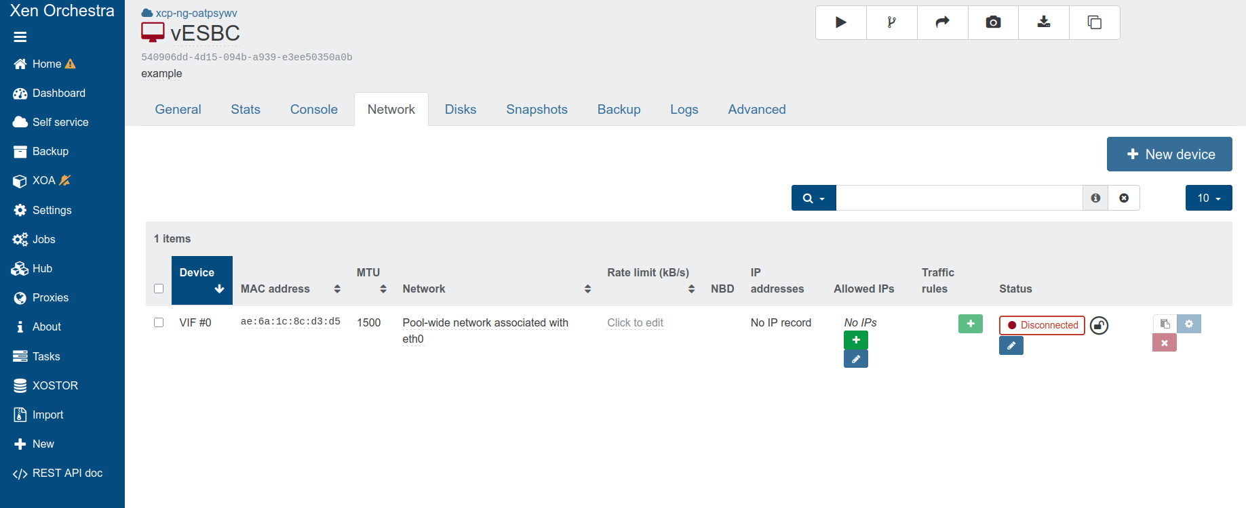Click the Disconnected status badge

point(1042,325)
